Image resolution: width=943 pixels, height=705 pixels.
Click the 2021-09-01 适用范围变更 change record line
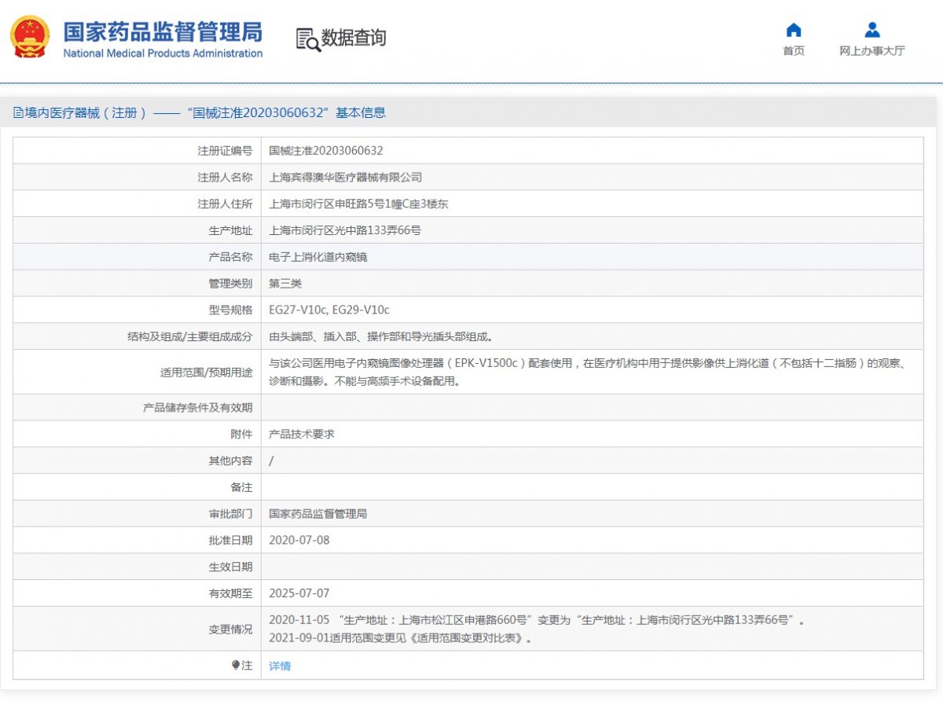point(400,638)
